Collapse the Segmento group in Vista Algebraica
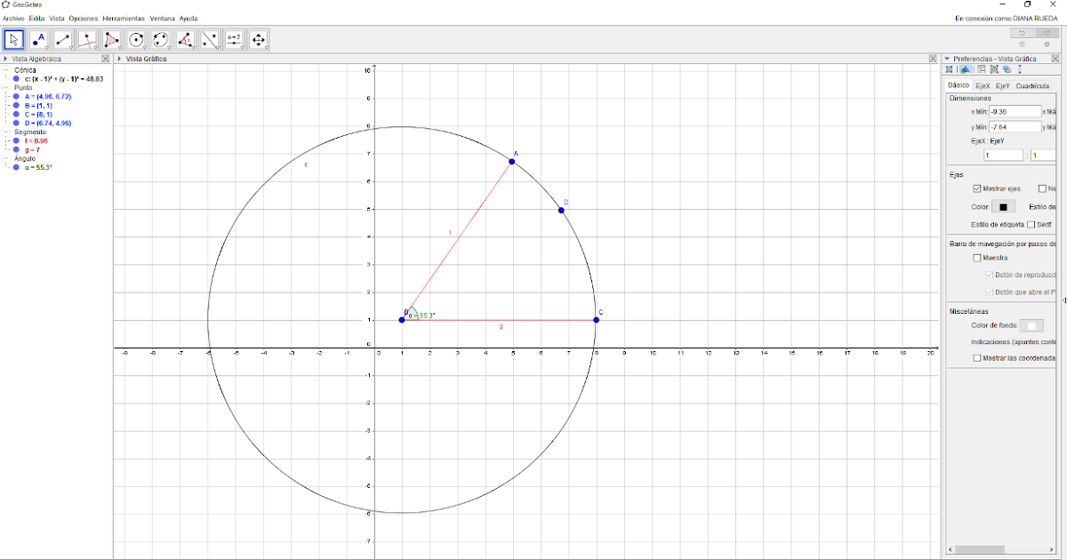The width and height of the screenshot is (1067, 560). pos(6,132)
